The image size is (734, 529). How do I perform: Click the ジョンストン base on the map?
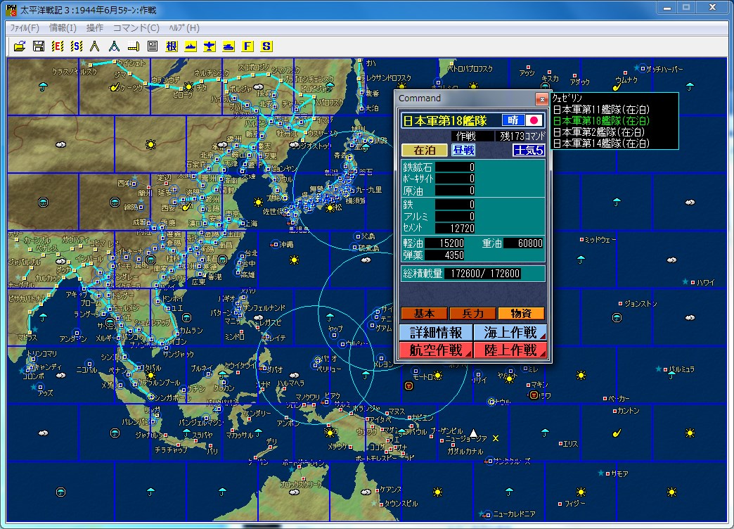(x=621, y=304)
